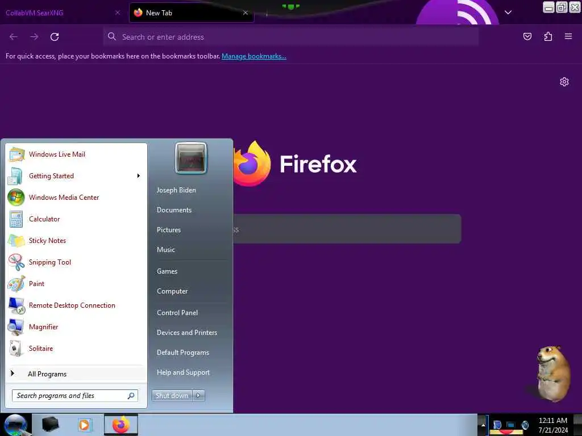
Task: Click the Firefox new tab search box
Action: click(x=347, y=229)
